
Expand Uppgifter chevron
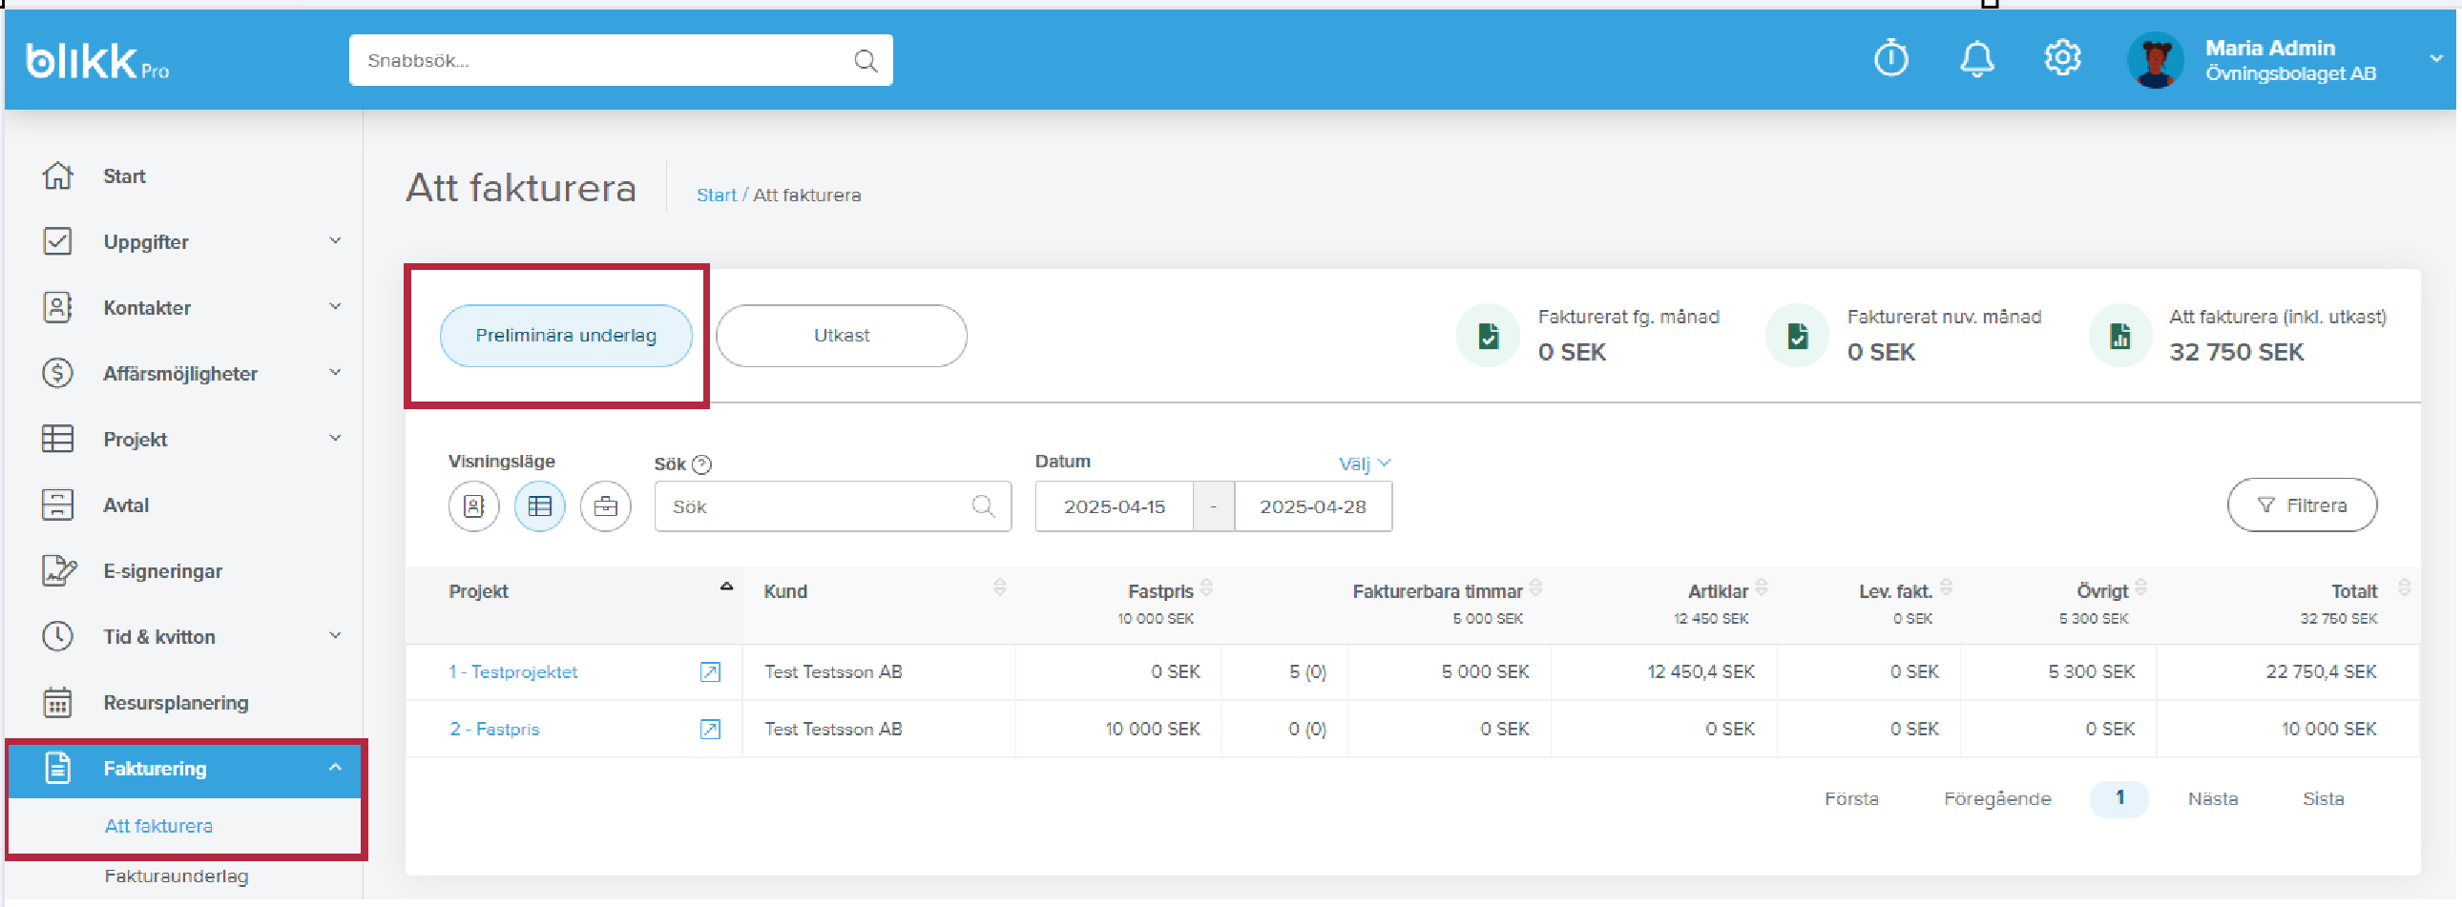[335, 240]
